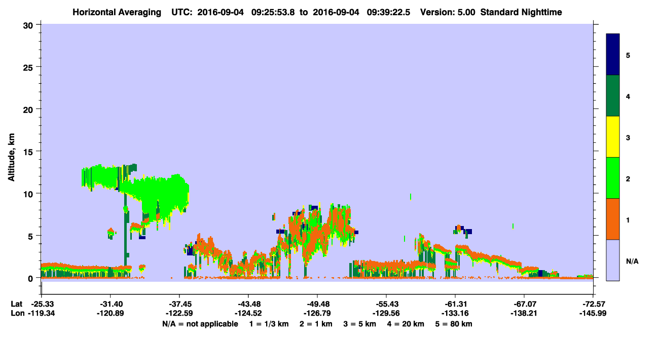This screenshot has width=659, height=338.
Task: Click the yellow colorbar segment for 3
Action: point(613,137)
